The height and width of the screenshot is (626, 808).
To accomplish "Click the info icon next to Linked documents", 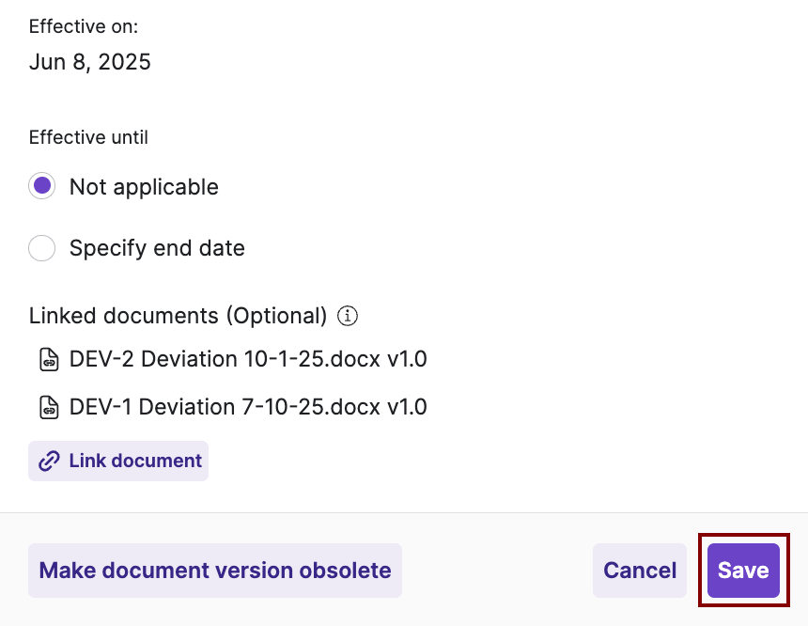I will click(x=348, y=316).
